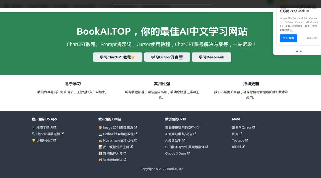Click the subtitle starting with ChatGPT教程、Prompt提示词

click(161, 44)
